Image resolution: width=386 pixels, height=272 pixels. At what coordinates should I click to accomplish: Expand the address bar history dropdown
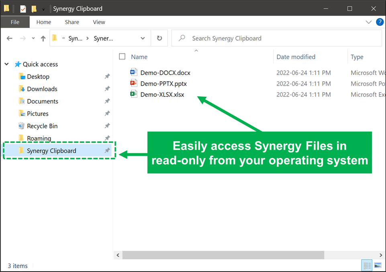(143, 39)
